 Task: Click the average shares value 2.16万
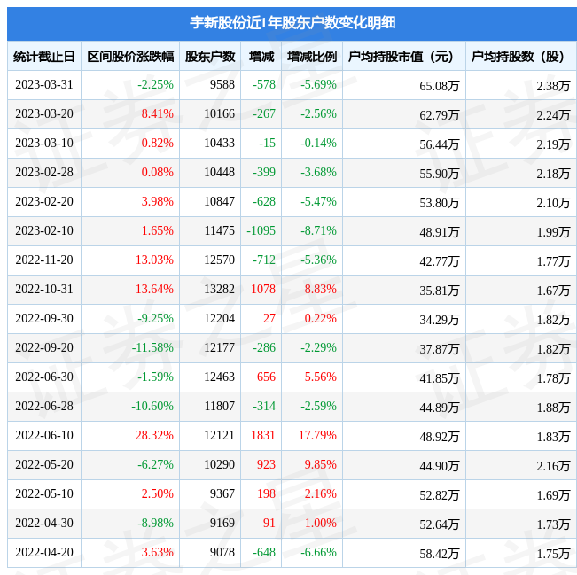(x=553, y=466)
